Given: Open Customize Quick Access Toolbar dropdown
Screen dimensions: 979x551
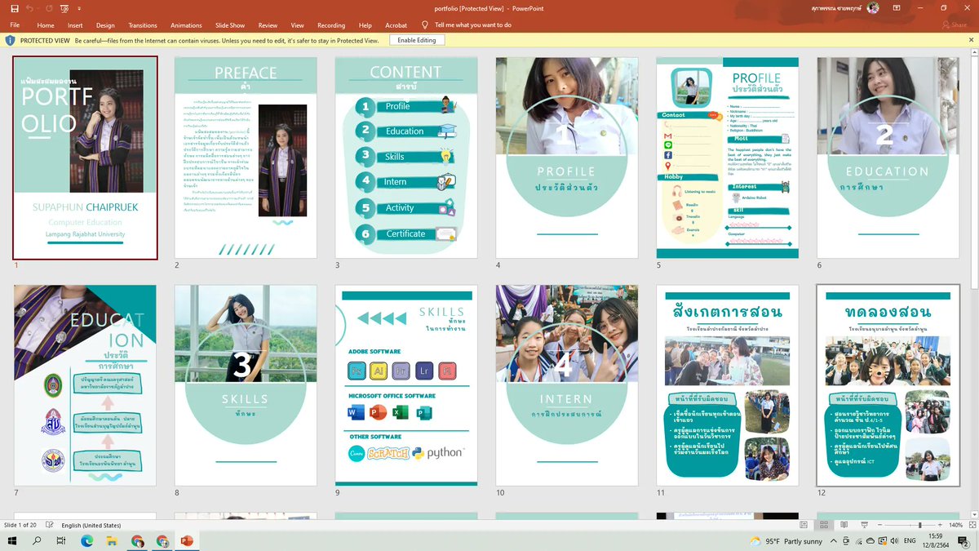Looking at the screenshot, I should pyautogui.click(x=78, y=8).
